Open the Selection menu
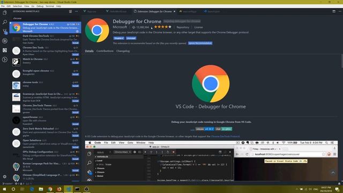 point(17,6)
